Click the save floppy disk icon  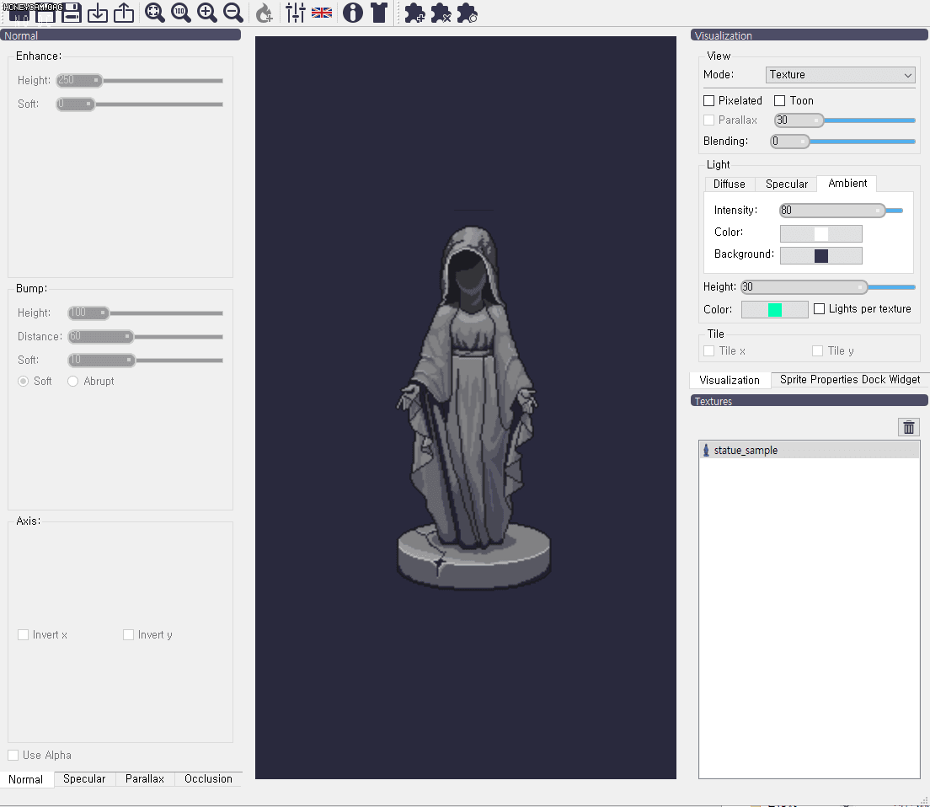pyautogui.click(x=71, y=13)
